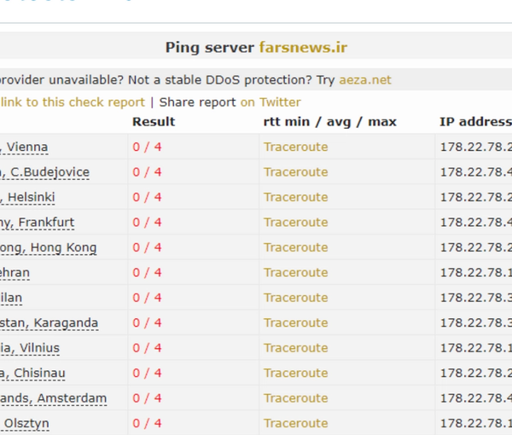Open the link to this check report
This screenshot has width=512, height=435.
73,102
